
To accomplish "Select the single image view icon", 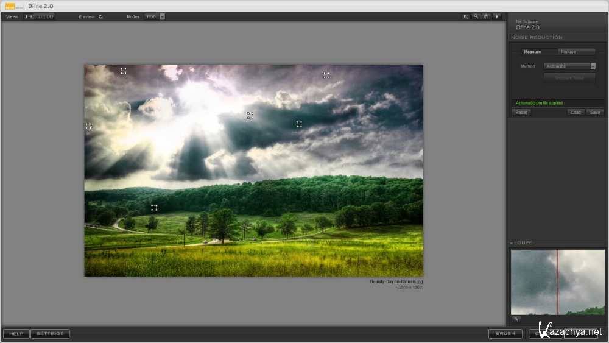I will coord(29,16).
